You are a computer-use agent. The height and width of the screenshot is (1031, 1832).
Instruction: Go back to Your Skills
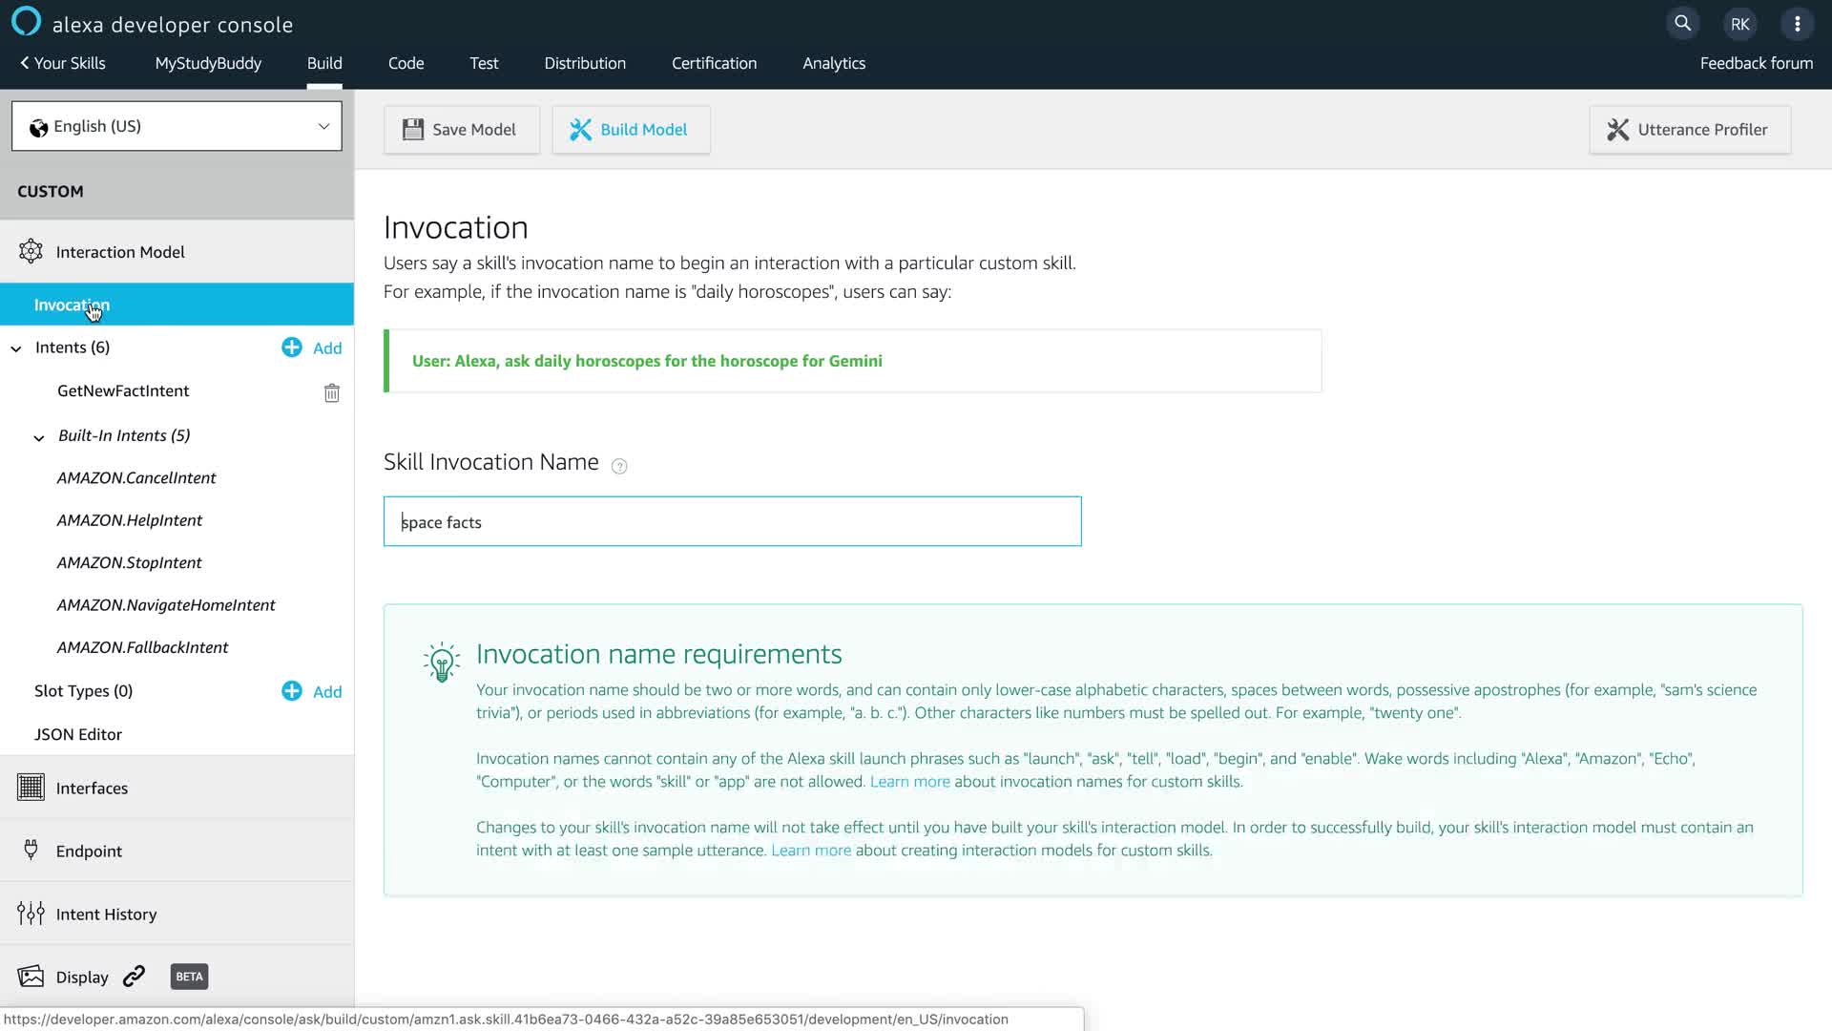point(63,63)
